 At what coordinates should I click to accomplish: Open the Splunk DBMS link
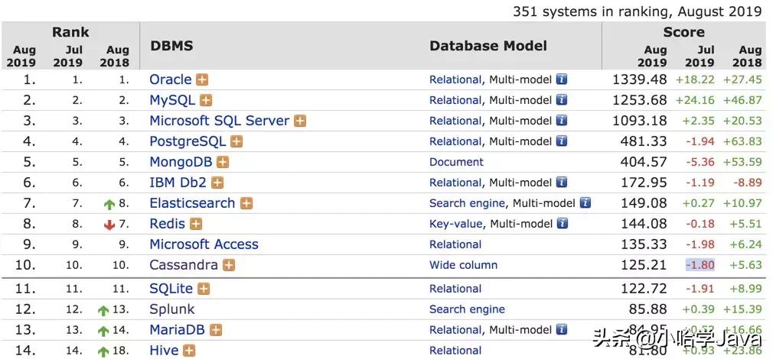(x=172, y=309)
